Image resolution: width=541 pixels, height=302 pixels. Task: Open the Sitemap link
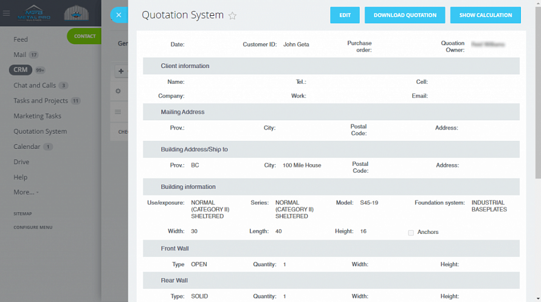tap(22, 214)
